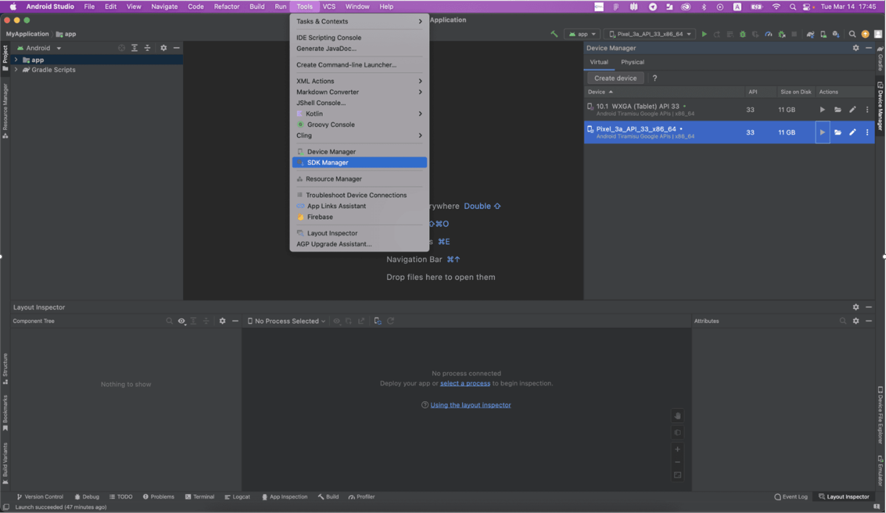The width and height of the screenshot is (886, 513).
Task: Choose Firebase from Tools menu
Action: tap(359, 217)
